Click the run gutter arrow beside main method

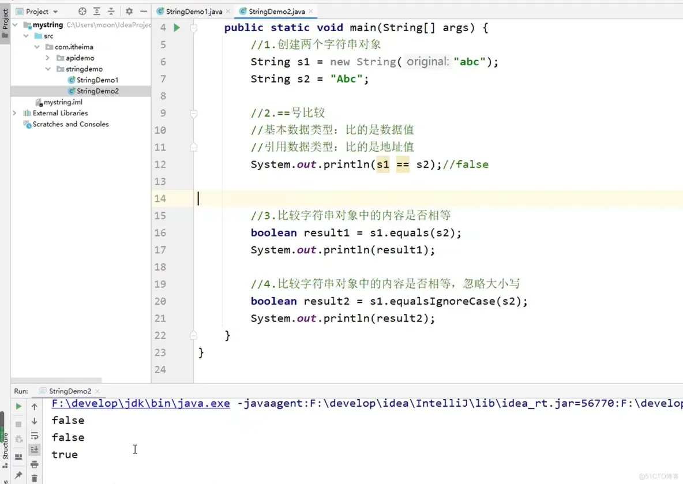(x=177, y=28)
